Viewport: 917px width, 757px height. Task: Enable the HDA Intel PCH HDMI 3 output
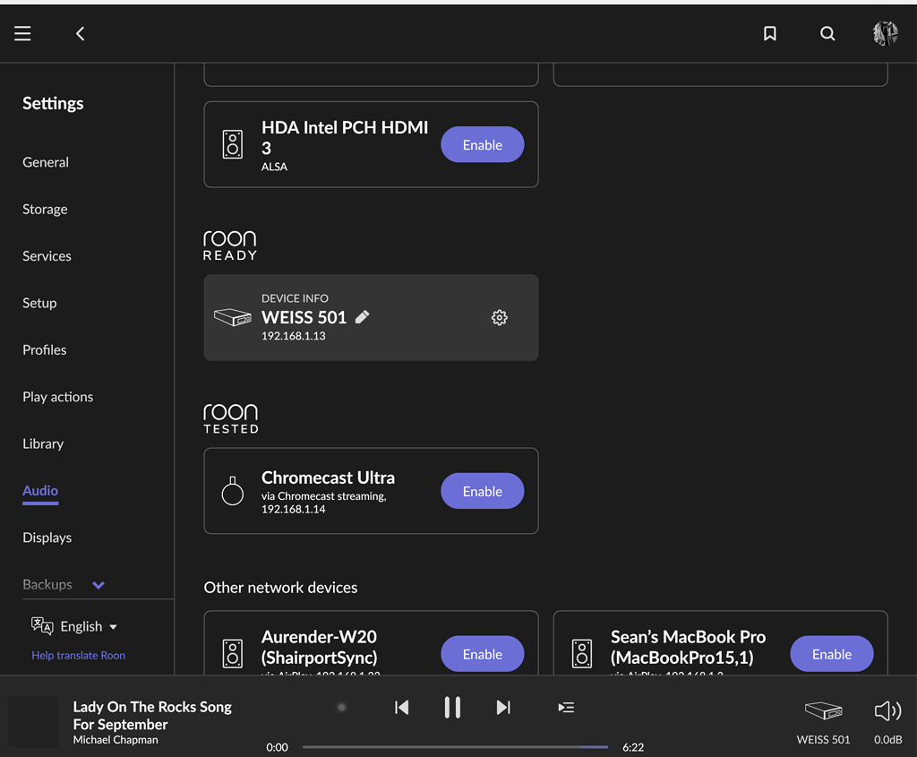coord(482,144)
